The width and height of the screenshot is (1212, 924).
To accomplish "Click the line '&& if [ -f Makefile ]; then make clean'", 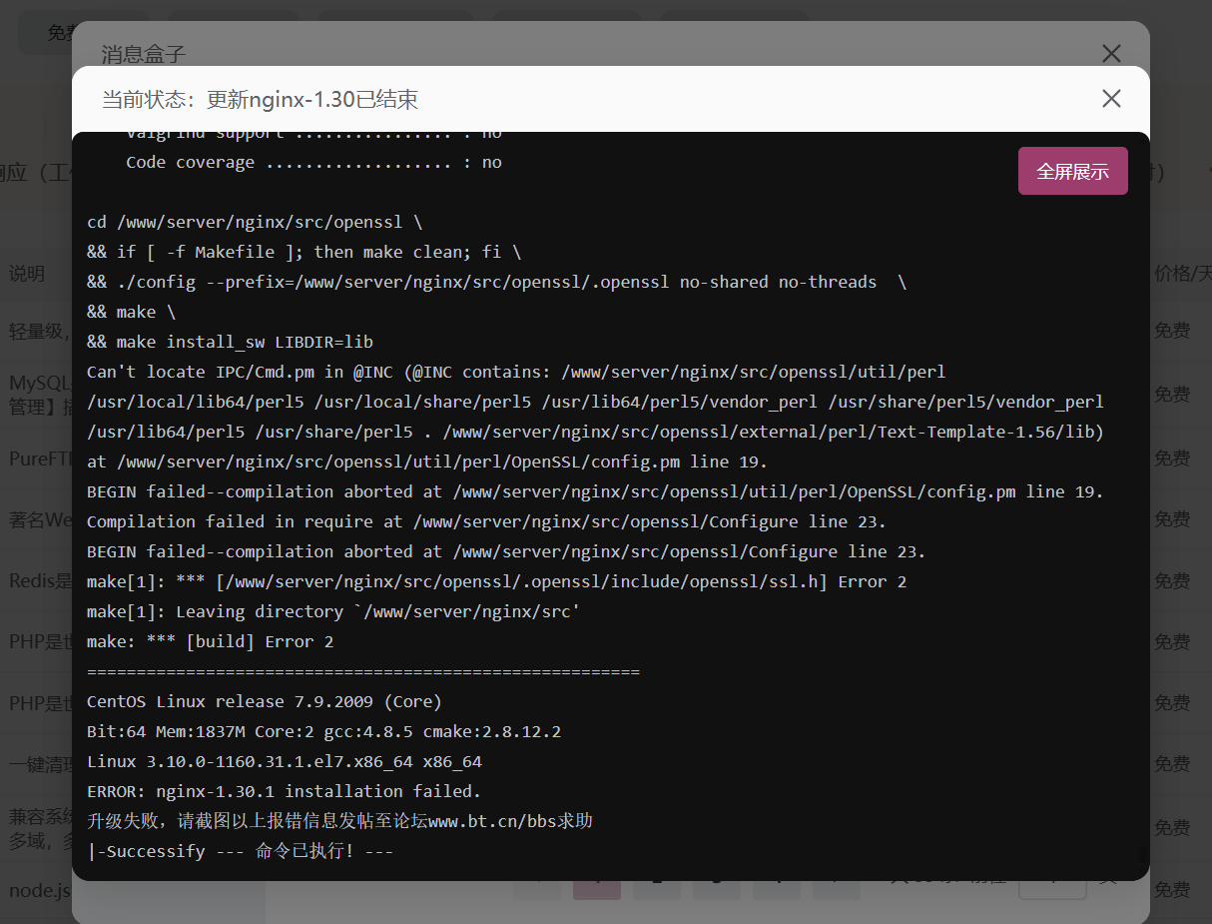I will (x=303, y=252).
